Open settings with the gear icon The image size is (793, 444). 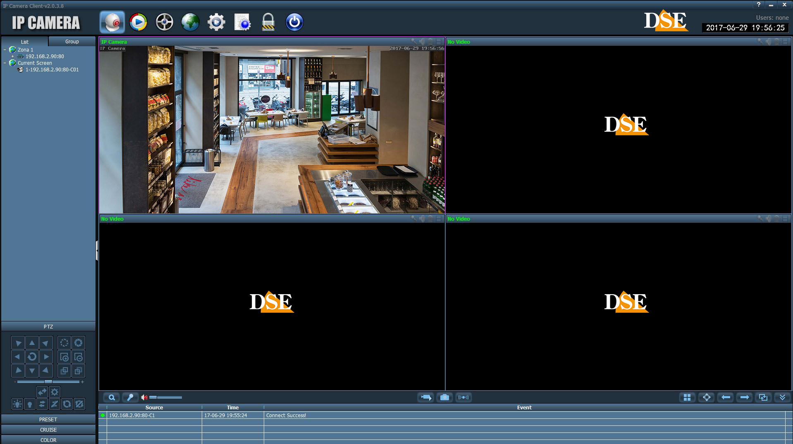pos(216,22)
